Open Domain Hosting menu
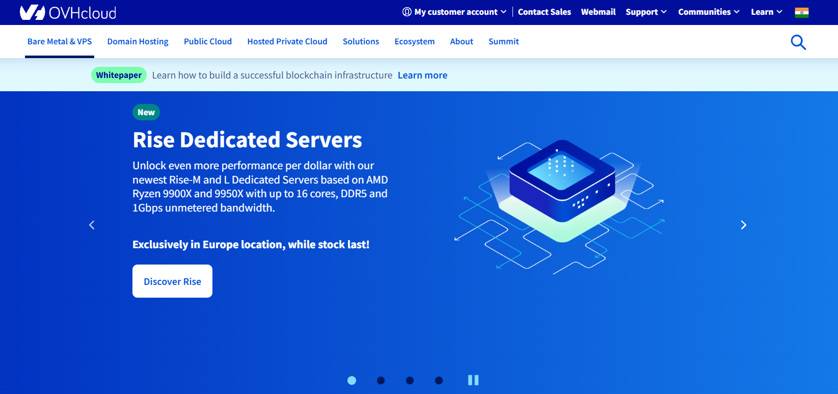 [x=138, y=41]
